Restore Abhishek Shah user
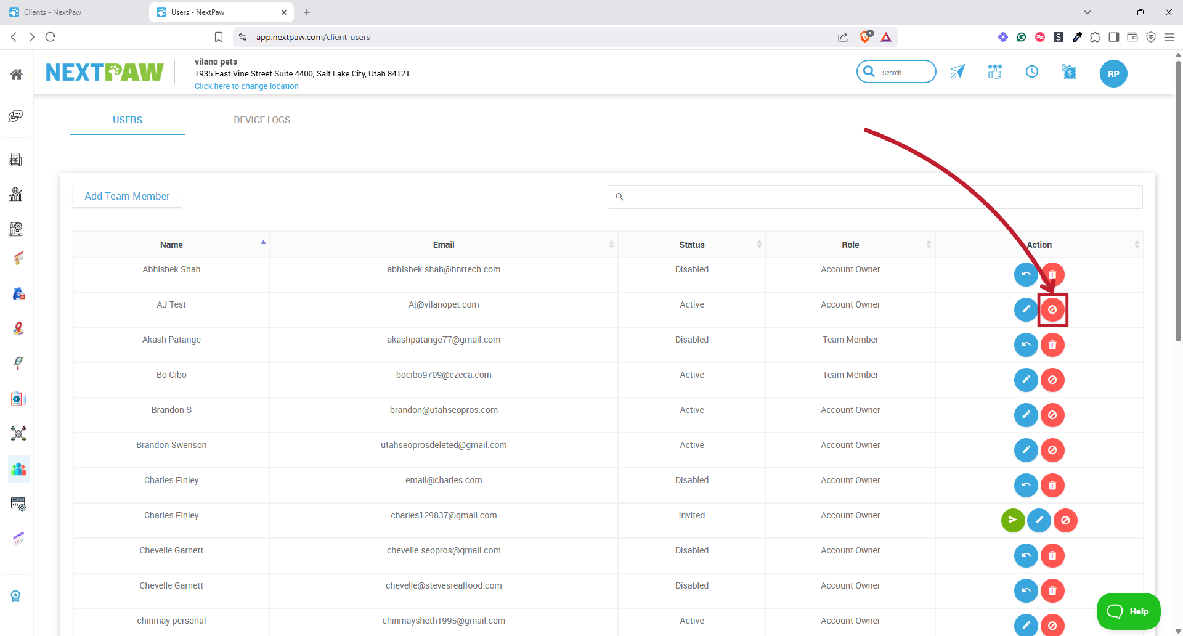The height and width of the screenshot is (636, 1183). (x=1026, y=274)
